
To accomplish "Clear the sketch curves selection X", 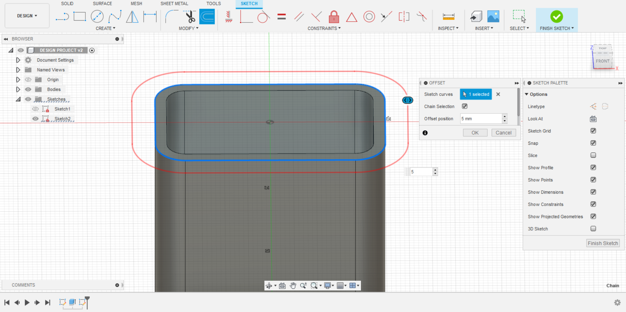I will pos(498,94).
